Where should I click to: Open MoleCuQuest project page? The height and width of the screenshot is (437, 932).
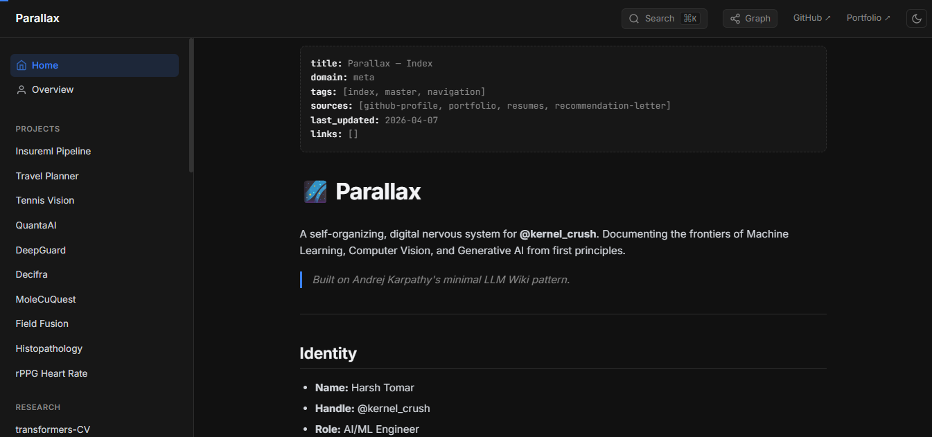pyautogui.click(x=46, y=299)
